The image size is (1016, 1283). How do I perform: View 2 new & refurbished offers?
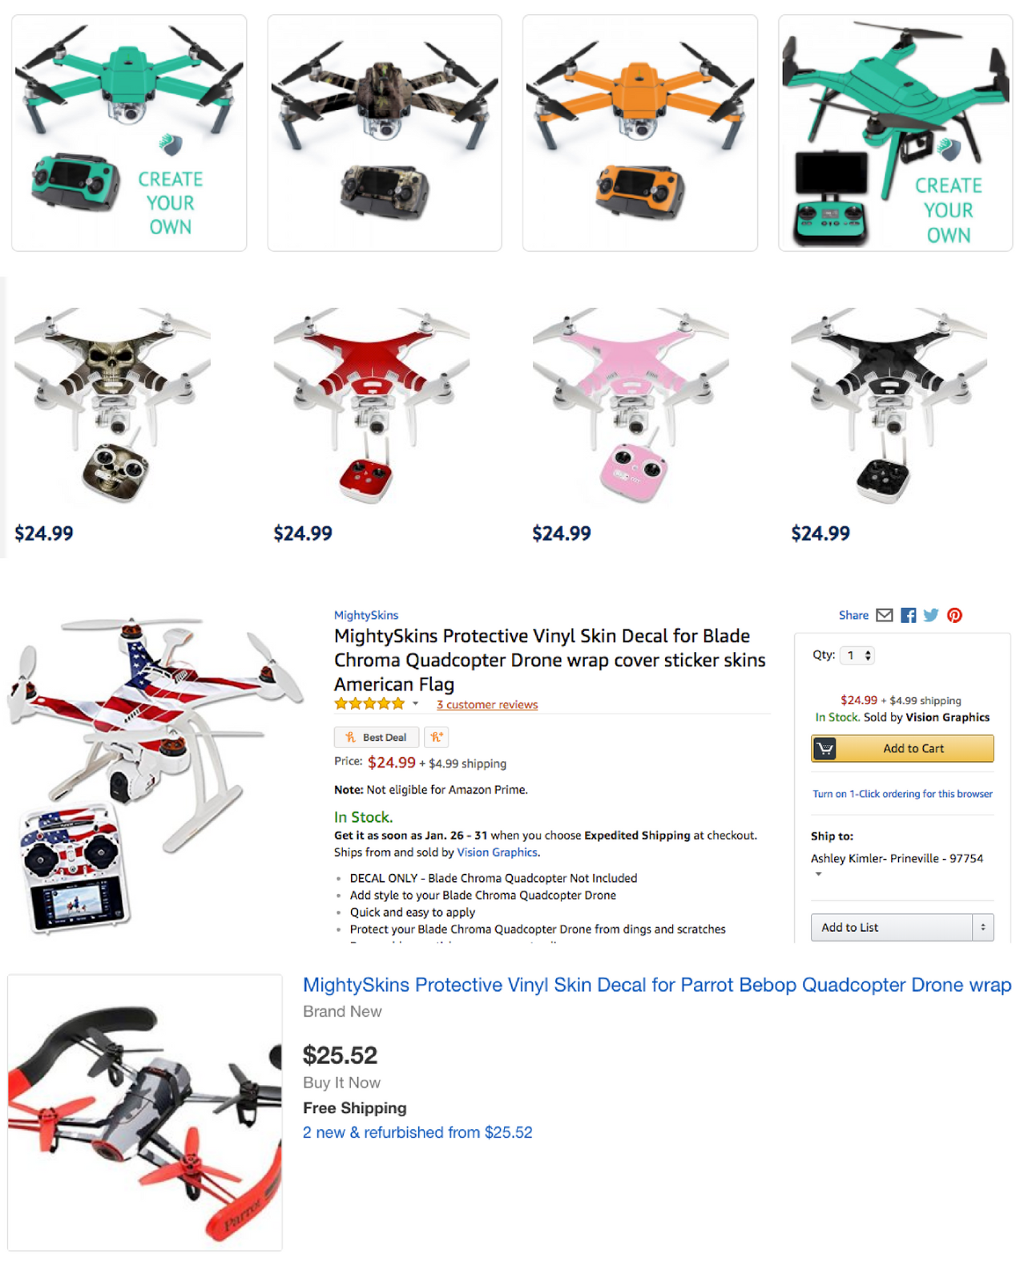point(417,1132)
